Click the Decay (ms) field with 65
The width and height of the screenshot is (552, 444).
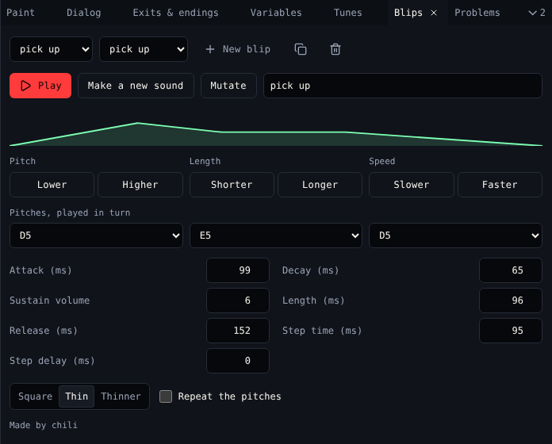511,270
